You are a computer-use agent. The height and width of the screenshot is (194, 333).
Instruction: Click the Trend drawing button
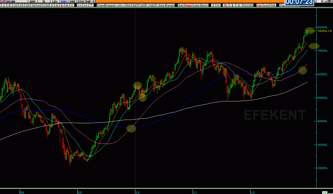101,5
